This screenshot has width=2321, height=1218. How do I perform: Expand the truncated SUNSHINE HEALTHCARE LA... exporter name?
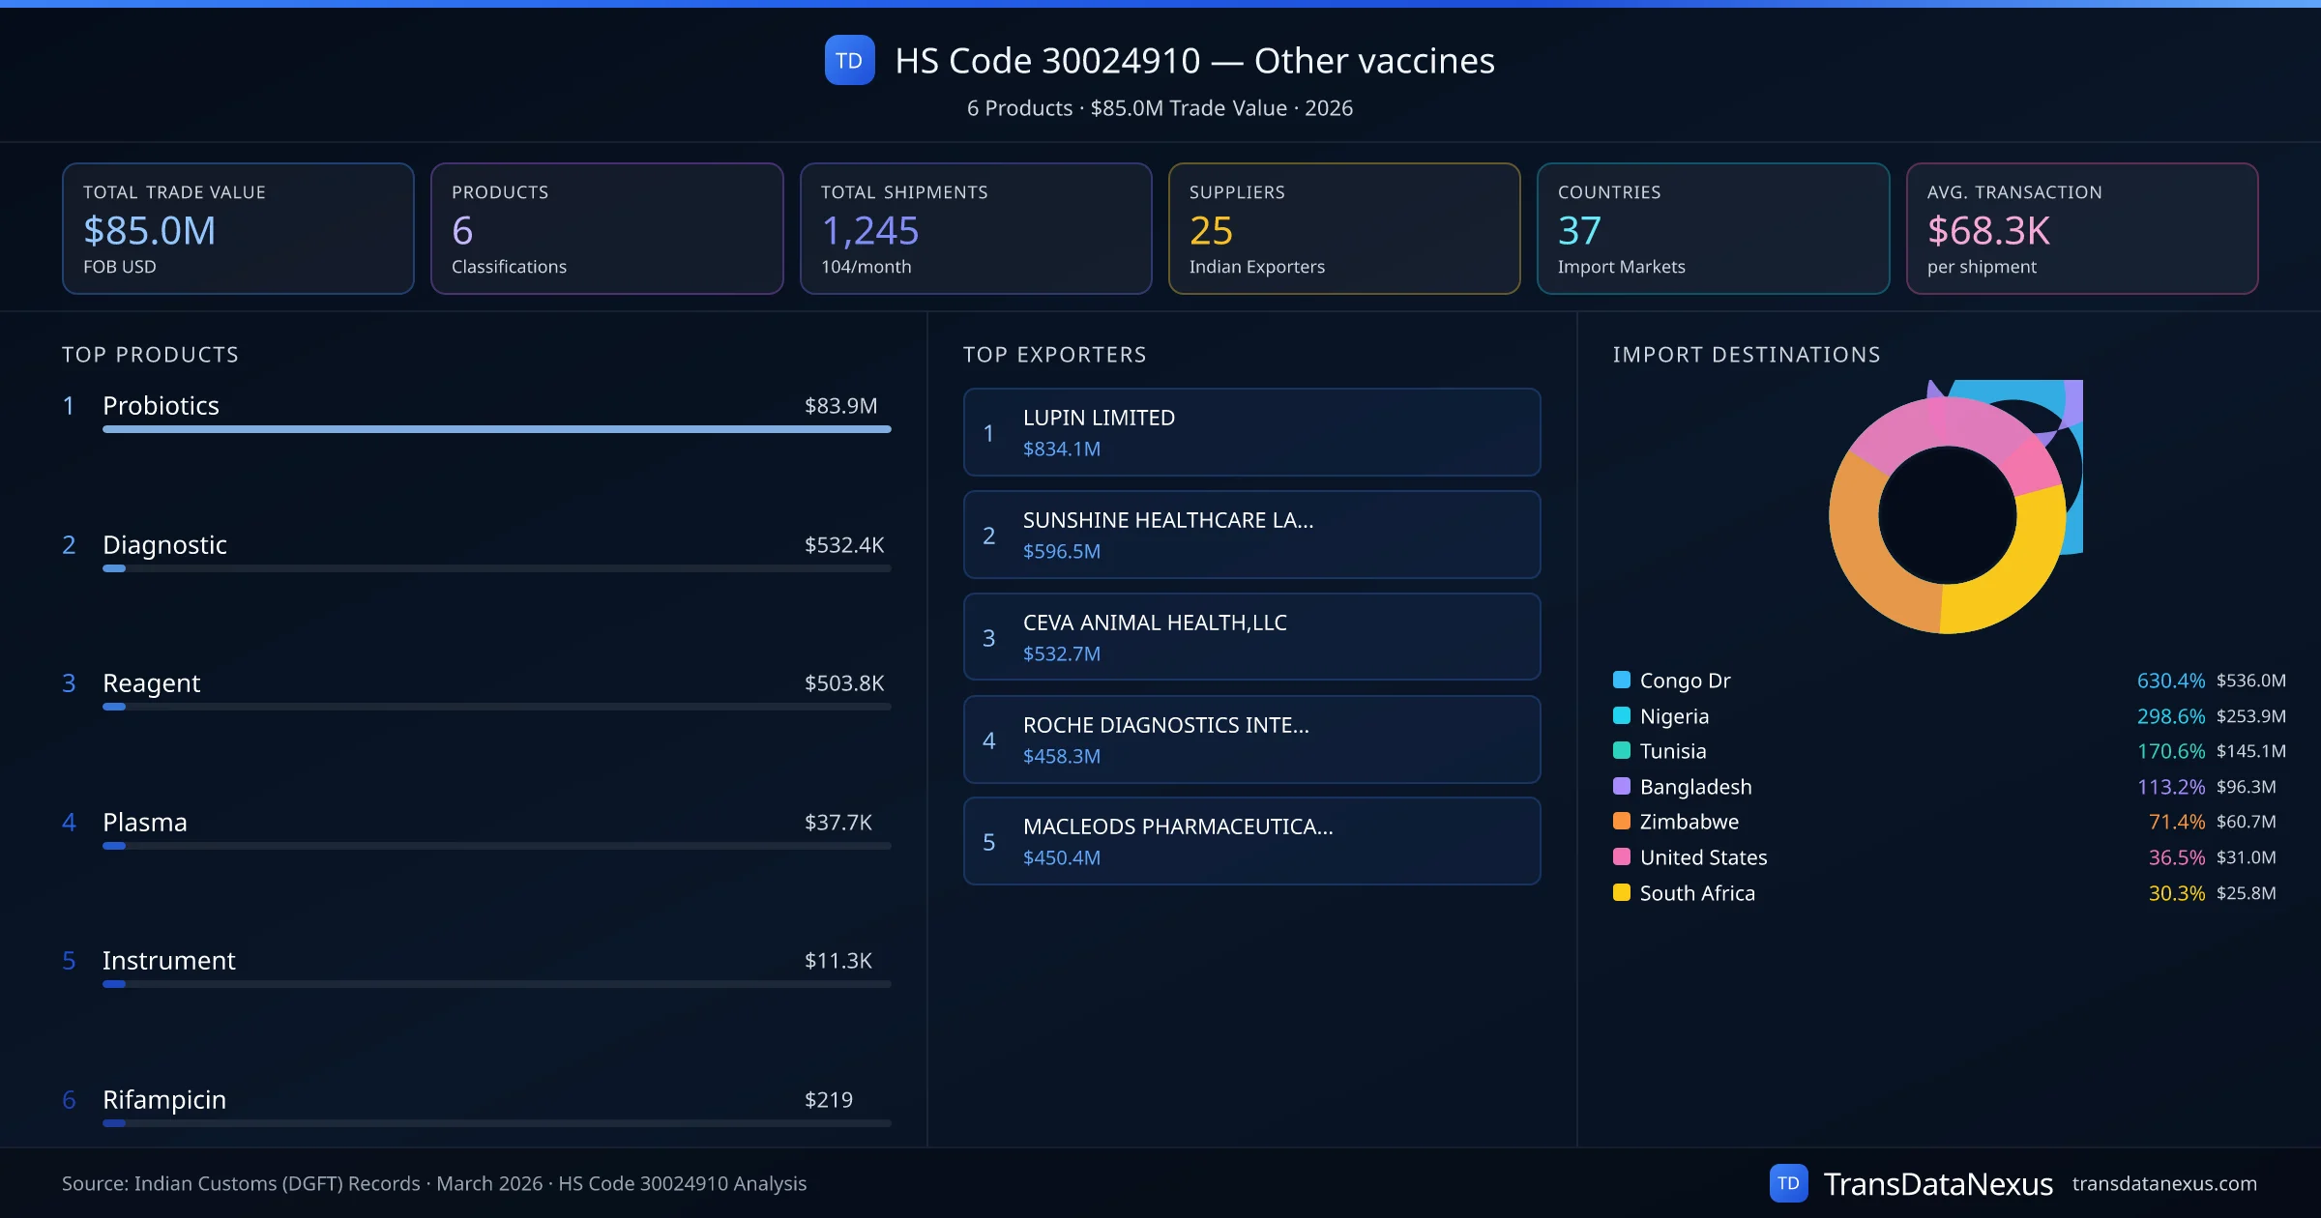pyautogui.click(x=1251, y=534)
